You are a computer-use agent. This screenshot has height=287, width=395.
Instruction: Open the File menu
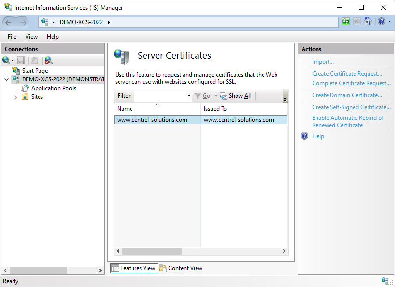point(12,37)
